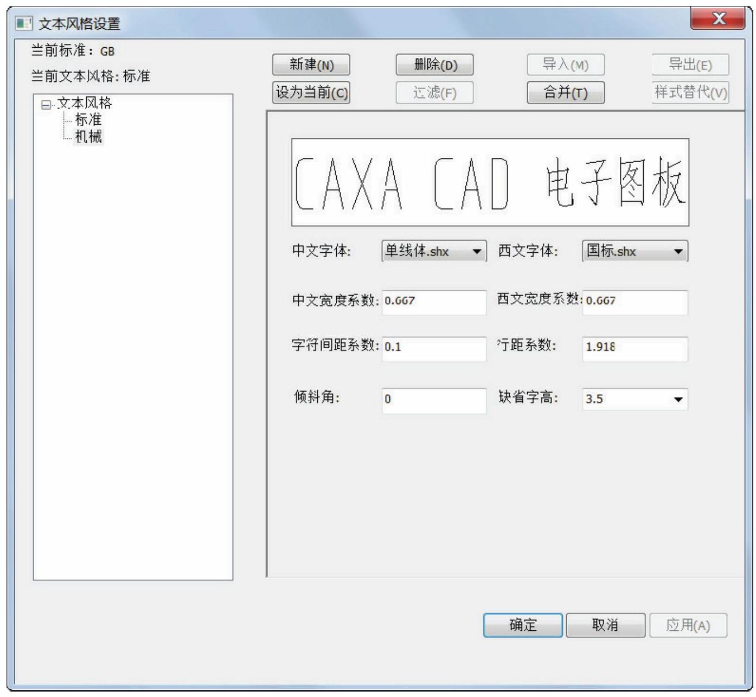The image size is (756, 697).
Task: Click the 当前标准: GB label
Action: click(x=73, y=51)
